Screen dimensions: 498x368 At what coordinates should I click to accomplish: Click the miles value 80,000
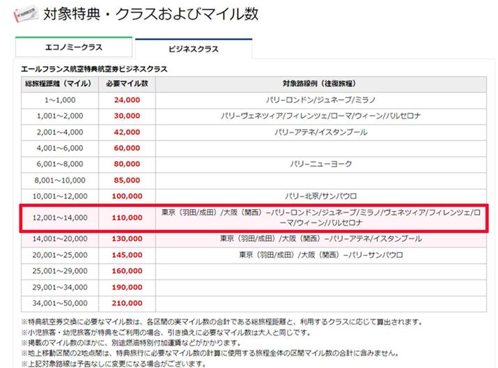pos(127,164)
